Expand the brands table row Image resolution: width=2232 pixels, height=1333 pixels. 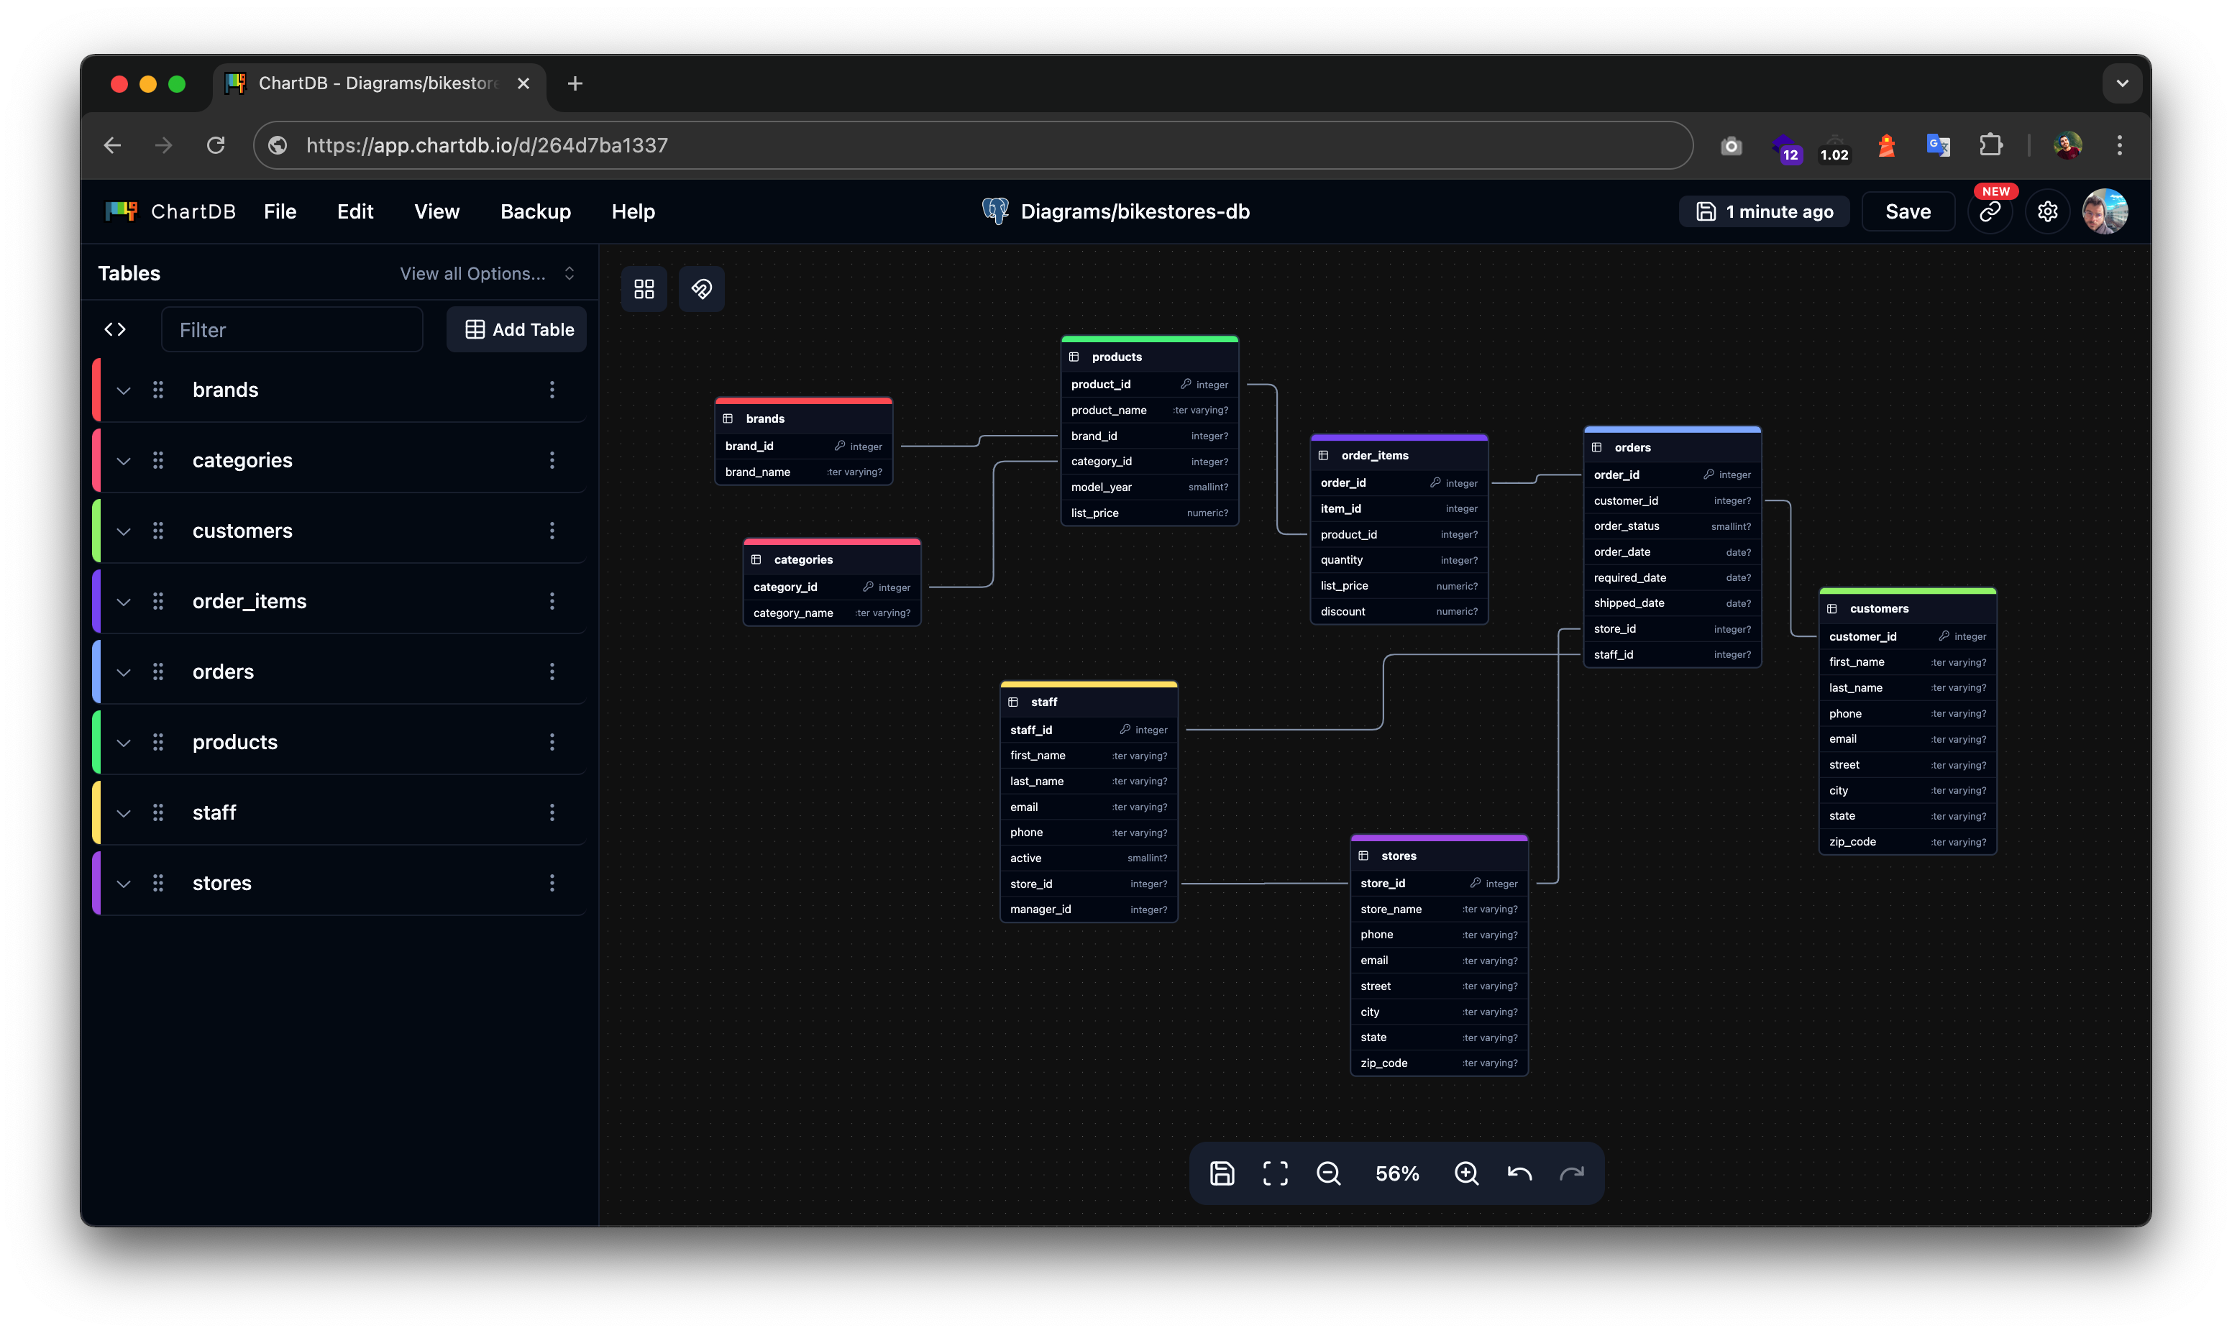[x=124, y=390]
